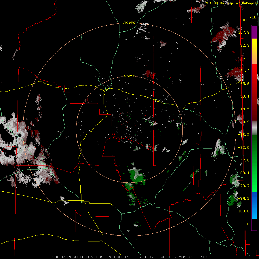Viewport: 259px width, 259px height.
Task: Click the -109.8 value on velocity scale
Action: coord(243,211)
